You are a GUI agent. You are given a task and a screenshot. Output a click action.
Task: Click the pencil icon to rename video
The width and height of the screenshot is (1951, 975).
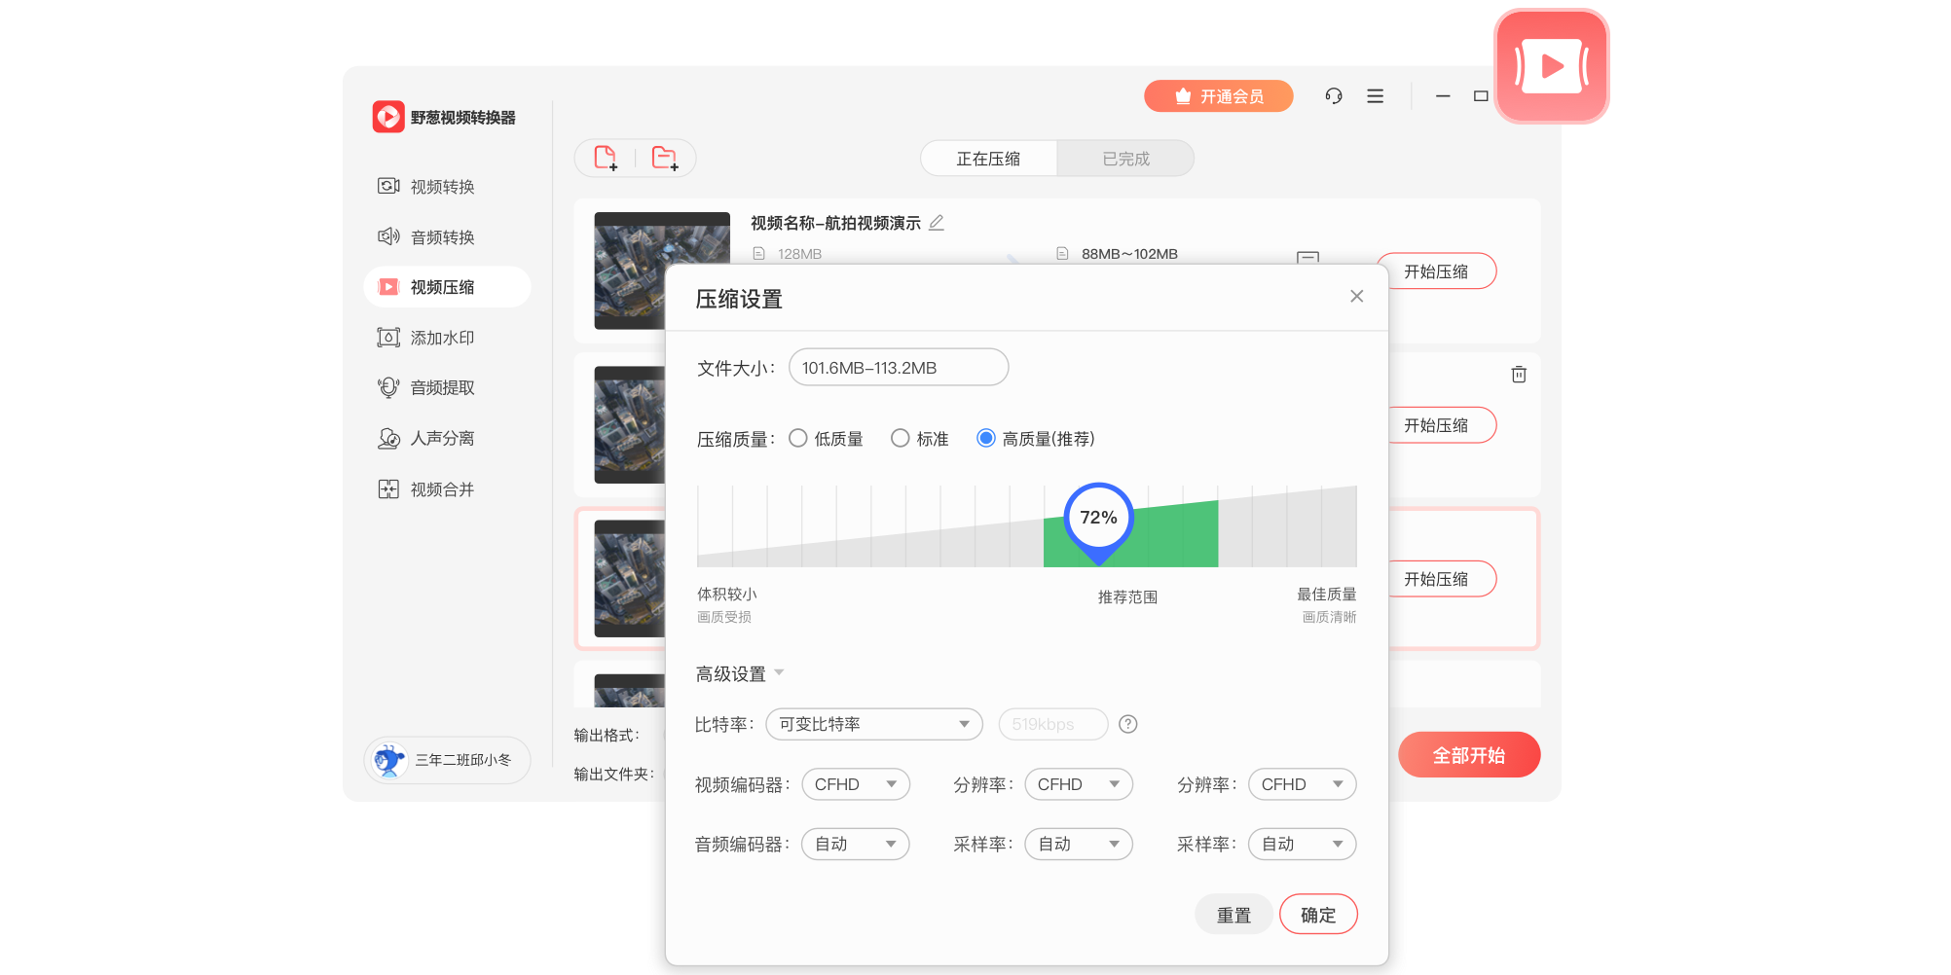pos(937,223)
